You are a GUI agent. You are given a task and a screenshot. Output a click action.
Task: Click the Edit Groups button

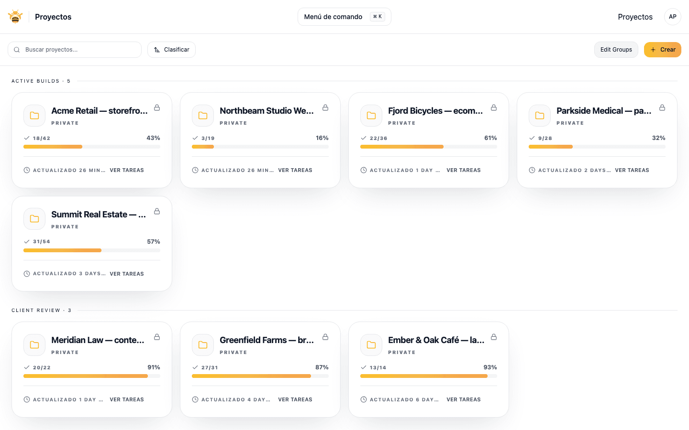coord(616,49)
